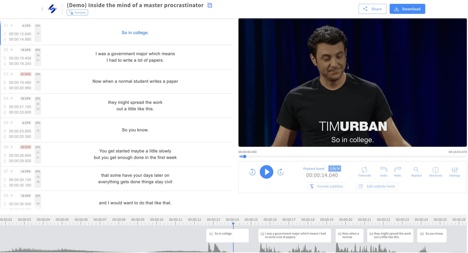Click the current timecode 00:00:14.040 field

coord(322,175)
